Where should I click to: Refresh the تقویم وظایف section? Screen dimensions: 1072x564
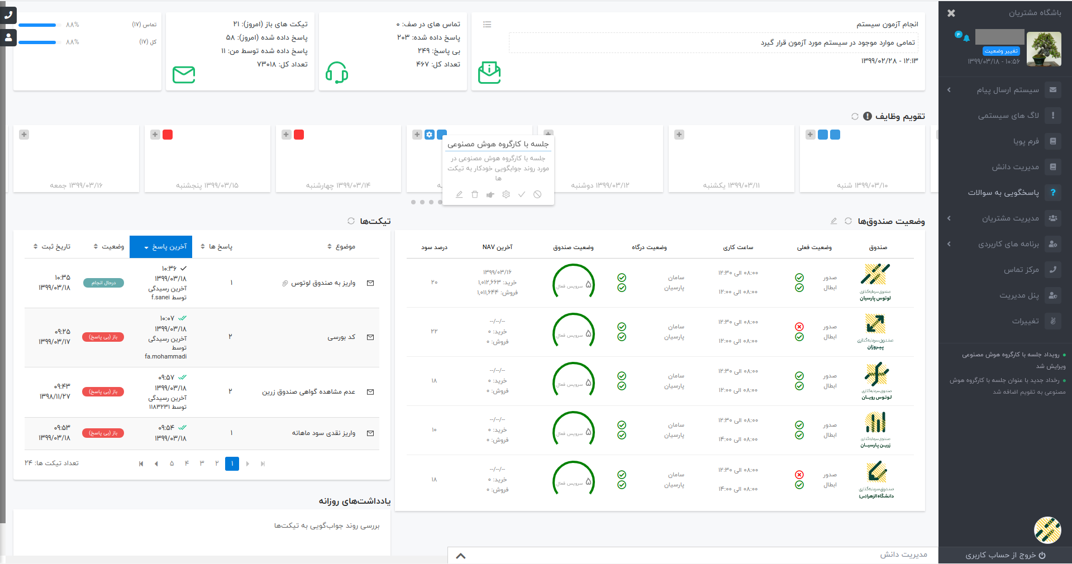click(x=855, y=116)
